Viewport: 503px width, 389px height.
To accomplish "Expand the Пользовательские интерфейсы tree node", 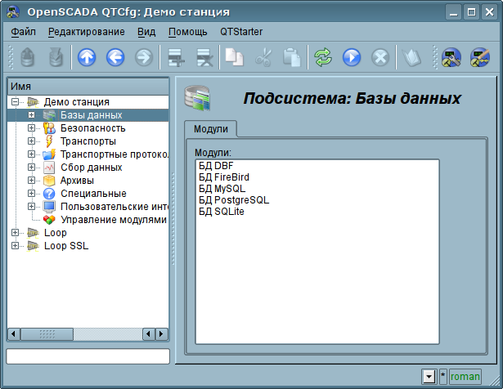I will [x=31, y=207].
